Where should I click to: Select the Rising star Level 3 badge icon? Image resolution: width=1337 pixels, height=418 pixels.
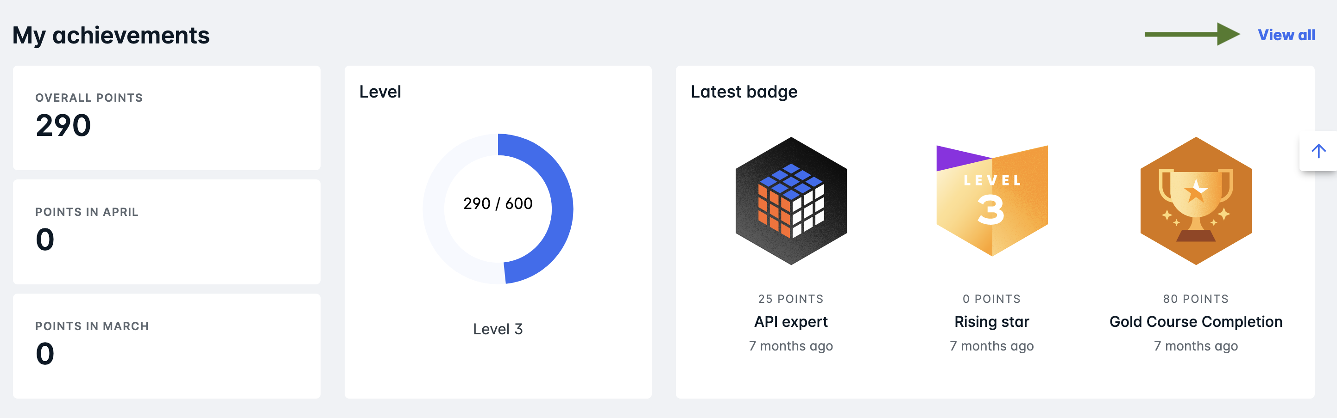tap(992, 202)
